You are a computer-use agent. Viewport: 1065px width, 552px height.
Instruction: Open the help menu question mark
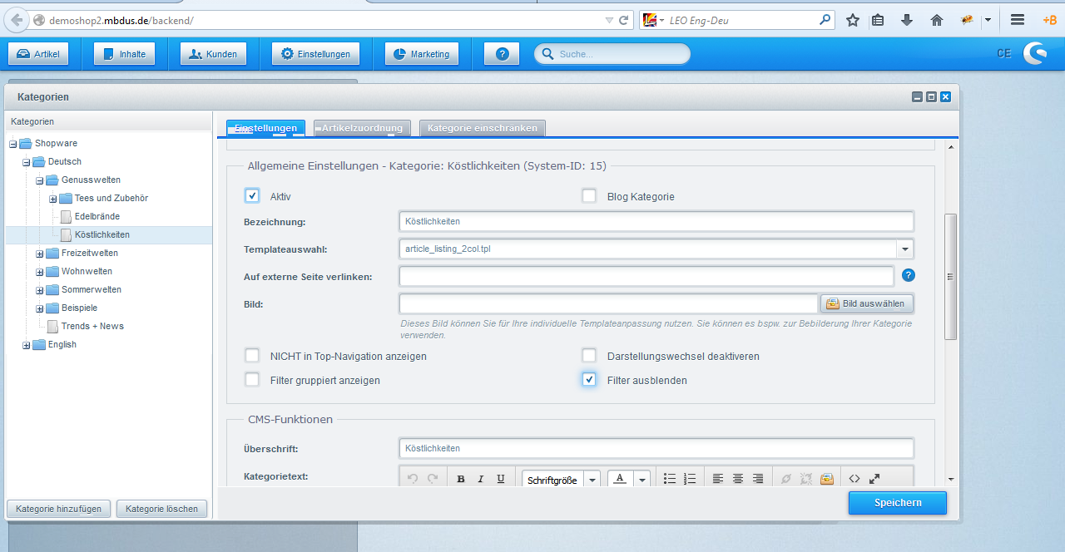tap(502, 54)
